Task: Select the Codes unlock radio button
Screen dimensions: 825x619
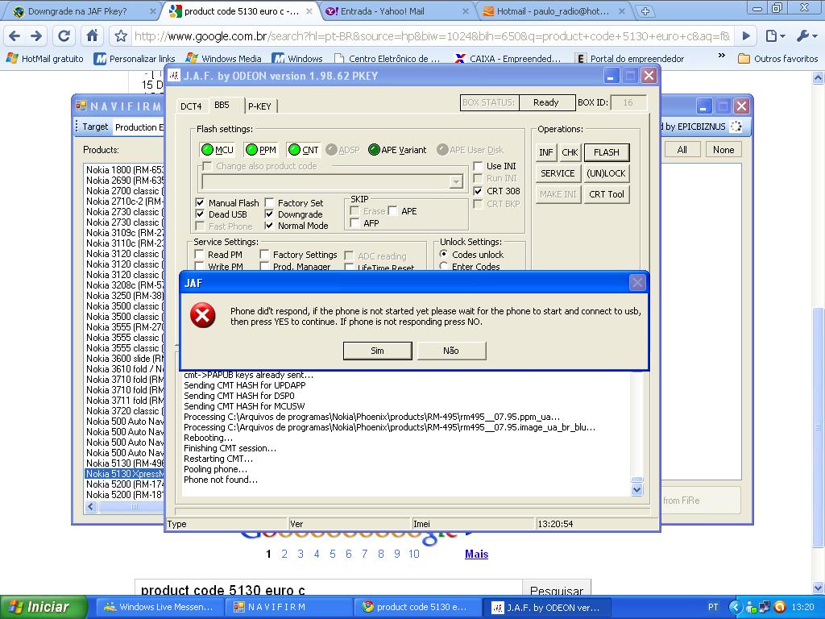Action: point(444,255)
